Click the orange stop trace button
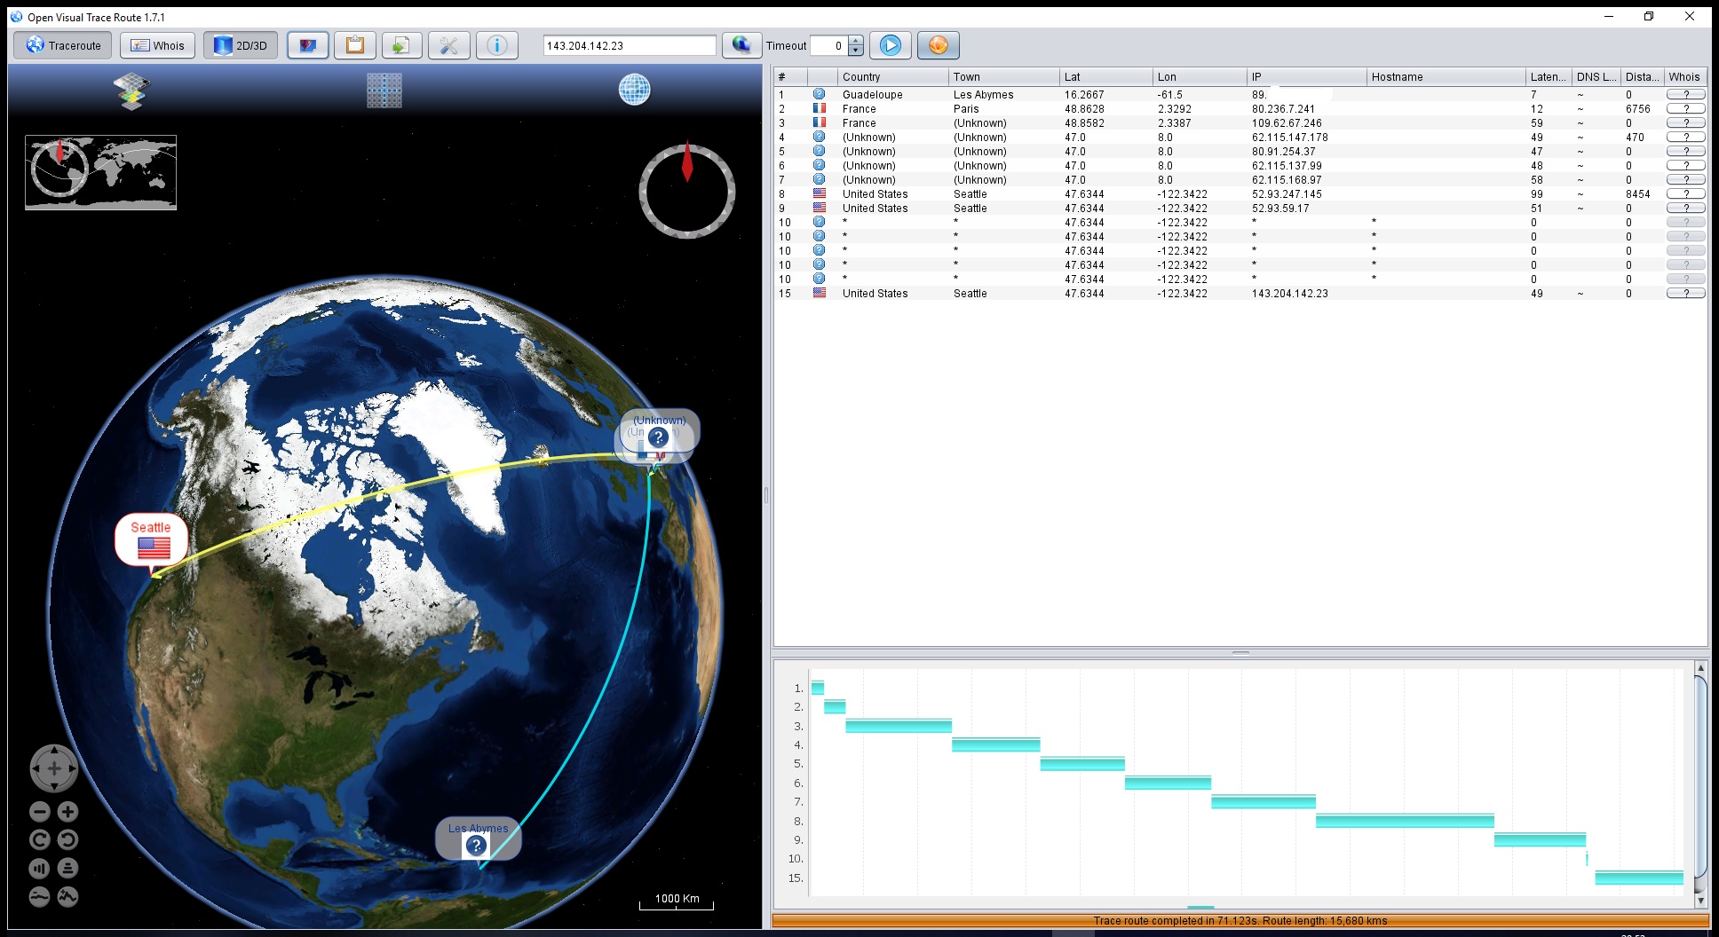Image resolution: width=1719 pixels, height=937 pixels. tap(939, 45)
